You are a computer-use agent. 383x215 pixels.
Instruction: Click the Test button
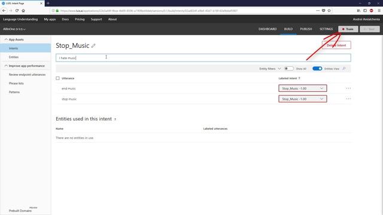370,29
